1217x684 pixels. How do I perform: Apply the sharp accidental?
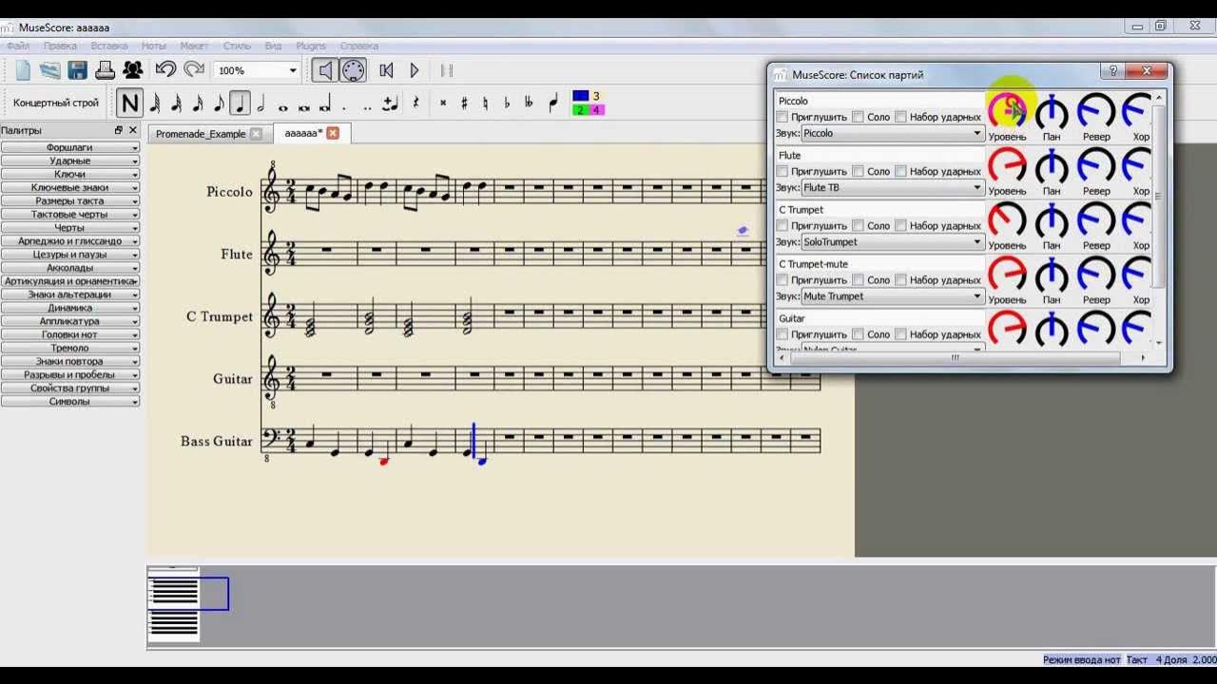464,104
